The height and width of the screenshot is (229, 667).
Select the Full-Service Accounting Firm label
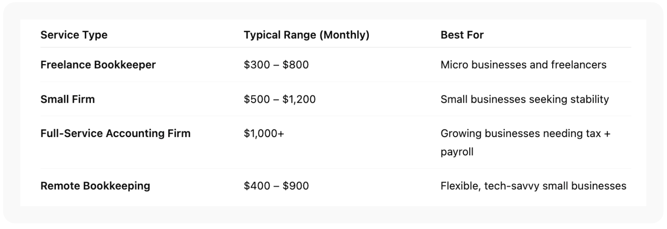(x=115, y=133)
